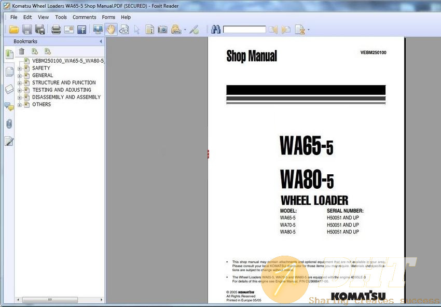Click bookmarks panel scrollbar right arrow
Screen dimensions: 441x307
coord(101,300)
